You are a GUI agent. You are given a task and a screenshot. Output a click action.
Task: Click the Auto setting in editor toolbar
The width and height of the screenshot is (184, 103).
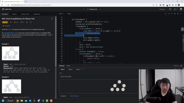pyautogui.click(x=69, y=14)
